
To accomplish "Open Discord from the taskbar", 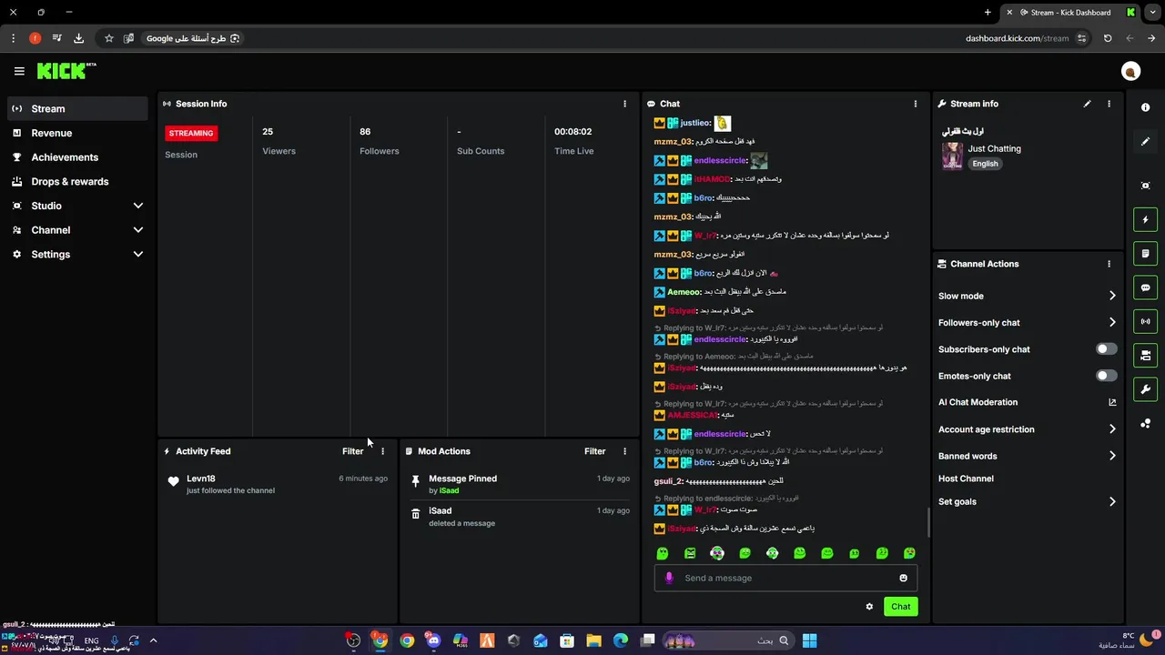I will pyautogui.click(x=433, y=640).
